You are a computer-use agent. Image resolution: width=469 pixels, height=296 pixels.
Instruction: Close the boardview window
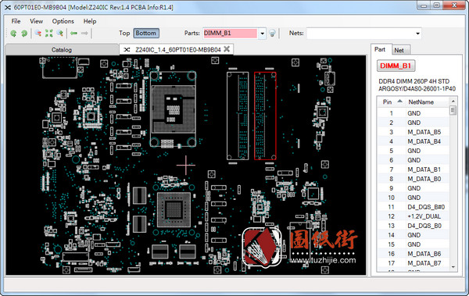click(x=454, y=5)
